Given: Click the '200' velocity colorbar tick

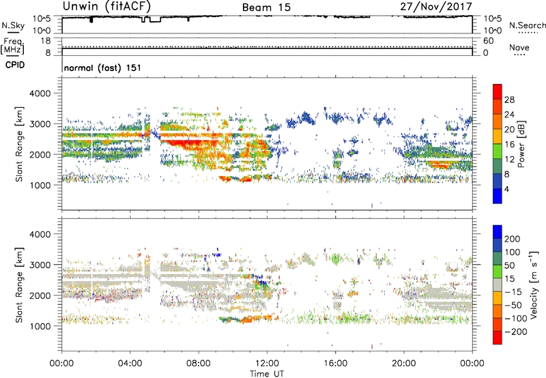Looking at the screenshot, I should click(513, 239).
